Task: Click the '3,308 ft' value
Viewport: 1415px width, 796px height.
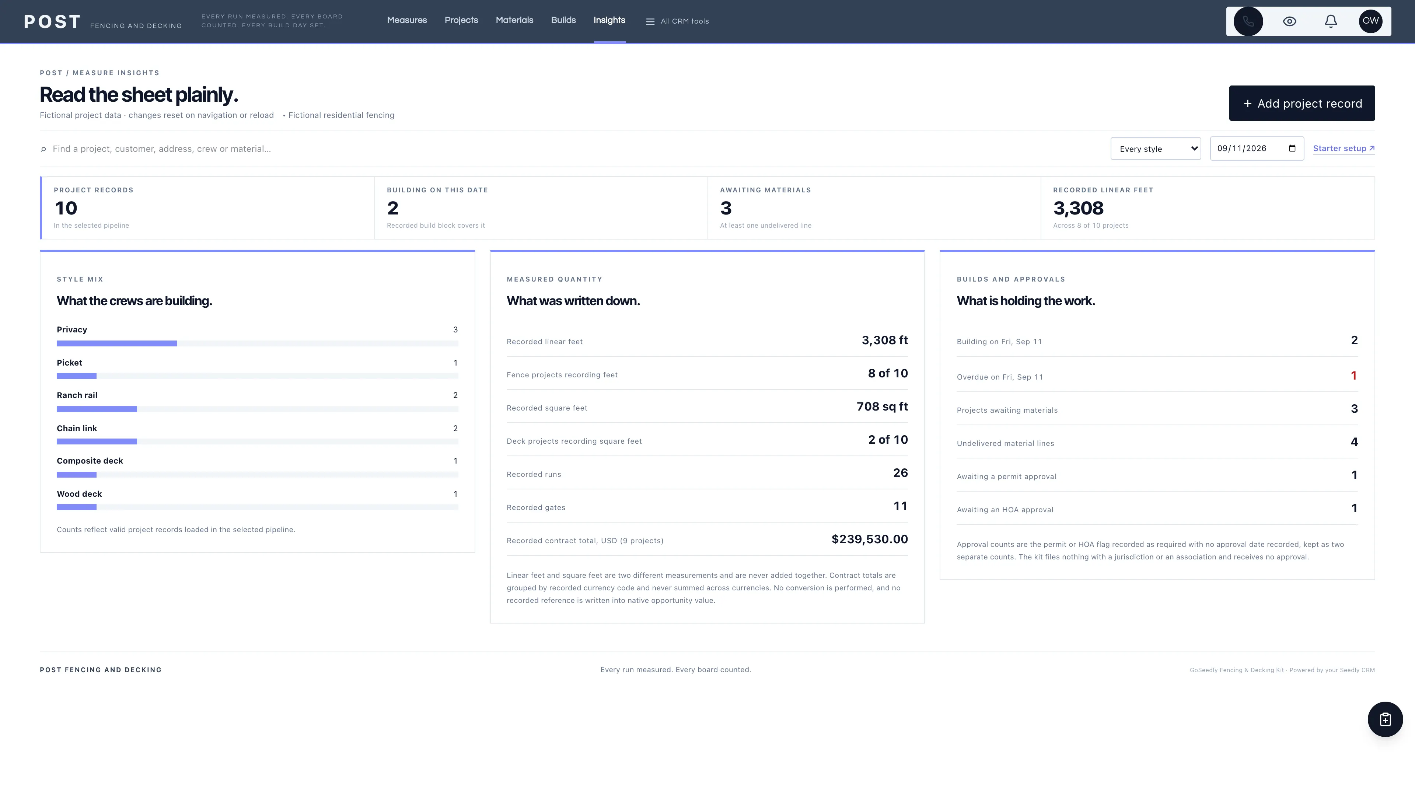Action: tap(884, 341)
